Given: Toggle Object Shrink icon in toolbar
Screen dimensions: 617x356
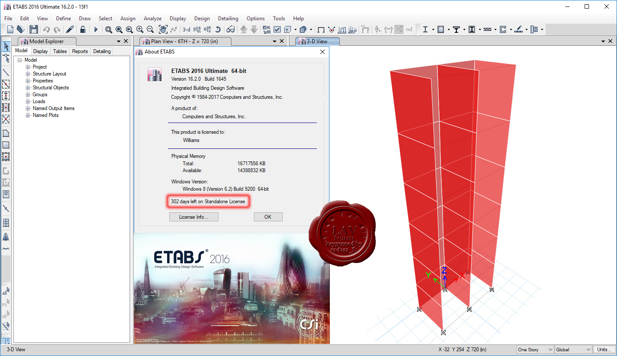Looking at the screenshot, I should point(267,29).
